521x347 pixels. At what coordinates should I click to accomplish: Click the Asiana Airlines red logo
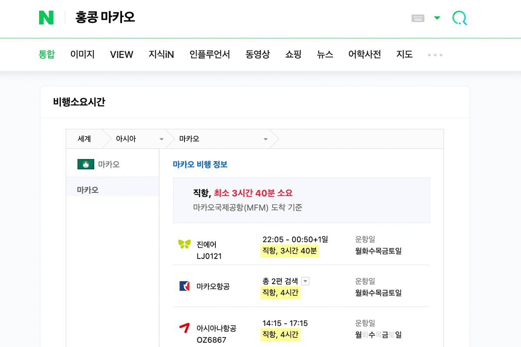pos(185,328)
